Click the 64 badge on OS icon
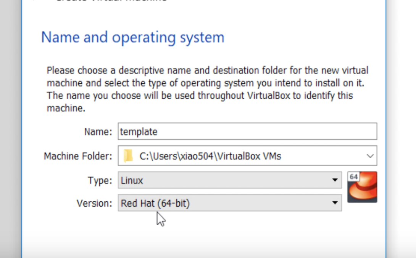The height and width of the screenshot is (258, 416). (x=354, y=177)
